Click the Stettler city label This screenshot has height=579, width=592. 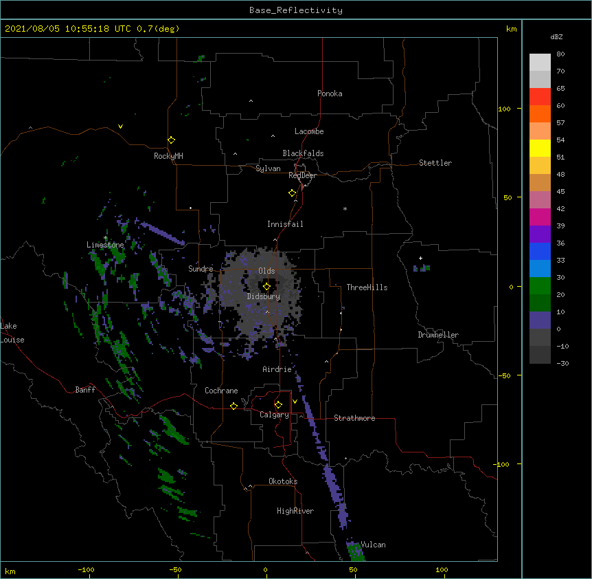click(x=435, y=163)
